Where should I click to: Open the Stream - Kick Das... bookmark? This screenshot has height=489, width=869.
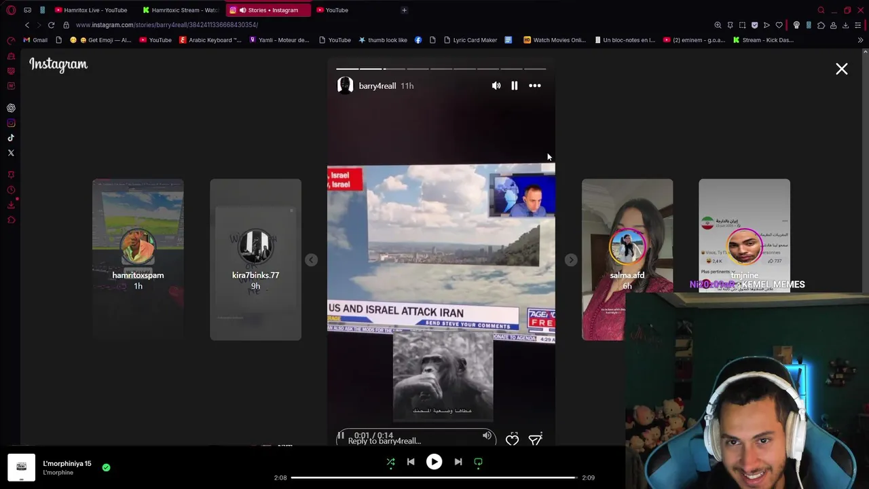point(762,40)
